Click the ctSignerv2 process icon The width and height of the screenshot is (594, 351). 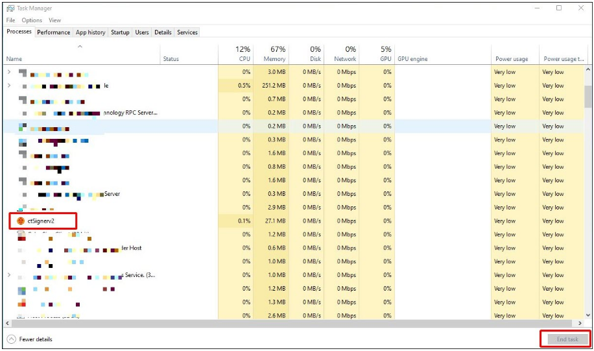pyautogui.click(x=21, y=221)
